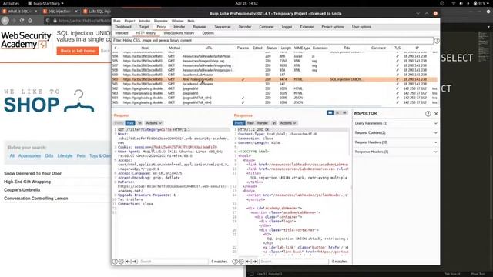Click the padlock site security icon
The height and width of the screenshot is (277, 493).
point(55,21)
